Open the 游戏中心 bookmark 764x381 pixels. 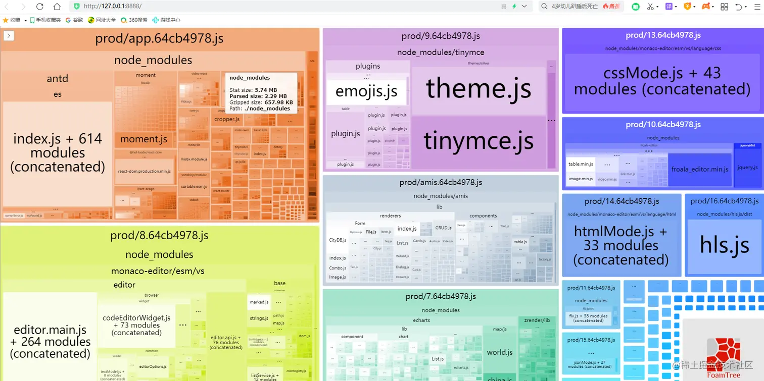coord(166,20)
